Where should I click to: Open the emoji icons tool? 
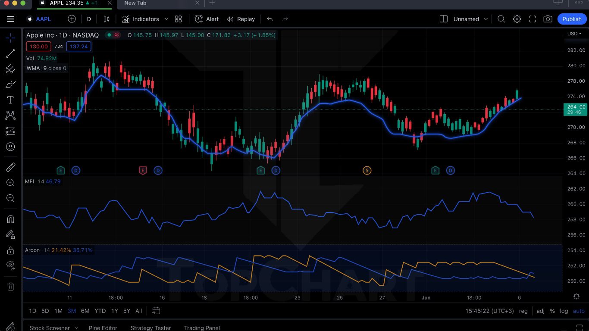coord(10,147)
